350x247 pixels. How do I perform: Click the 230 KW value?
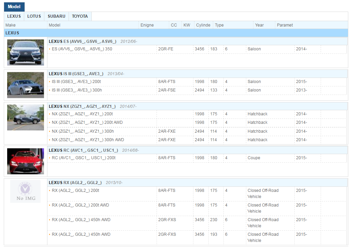coord(214,220)
